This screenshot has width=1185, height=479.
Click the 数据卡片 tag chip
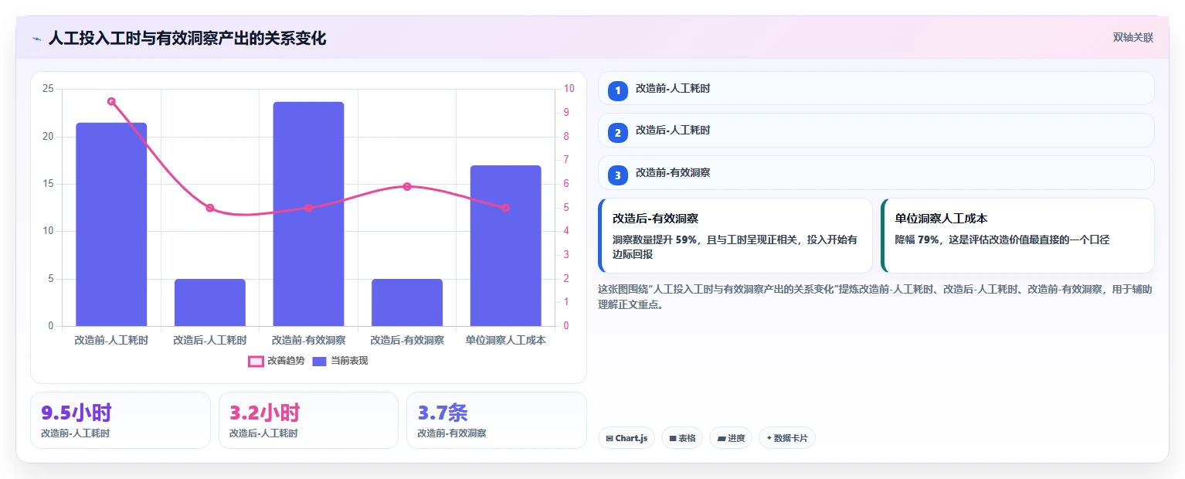[787, 438]
